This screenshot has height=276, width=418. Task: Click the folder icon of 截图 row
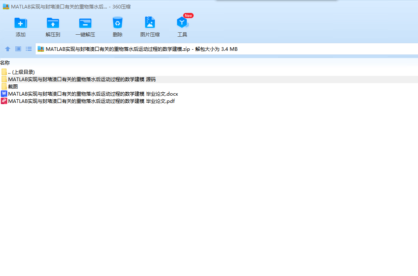[x=4, y=86]
